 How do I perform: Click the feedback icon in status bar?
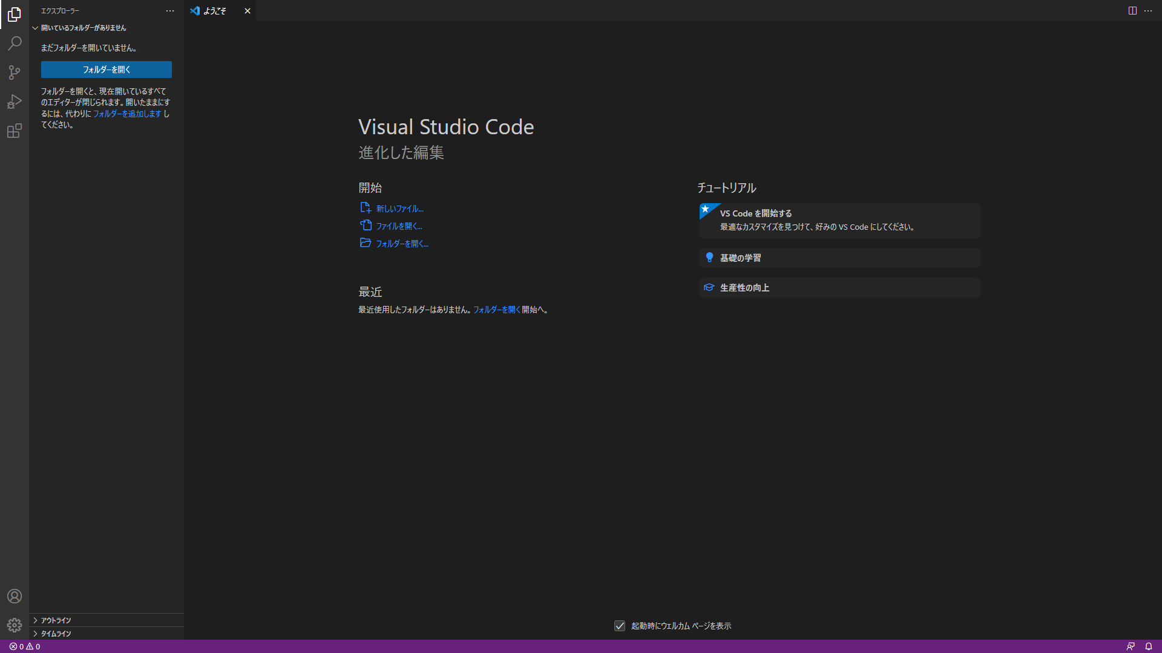1131,646
